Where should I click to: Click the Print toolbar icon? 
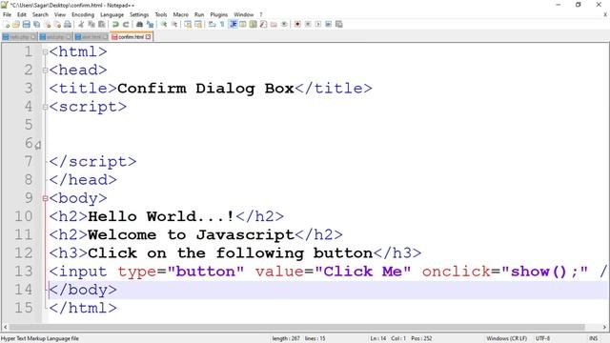coord(68,24)
